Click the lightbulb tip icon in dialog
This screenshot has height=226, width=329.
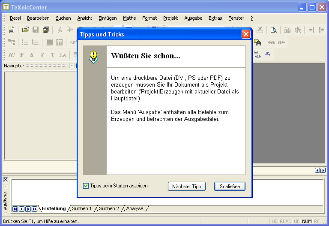tap(93, 57)
